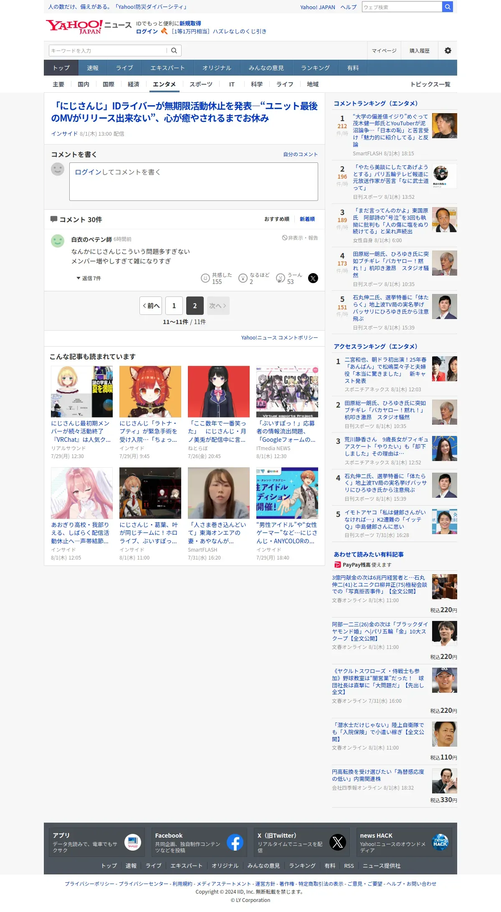Click the X (旧Twitter) icon in footer
The height and width of the screenshot is (912, 501).
(x=338, y=842)
